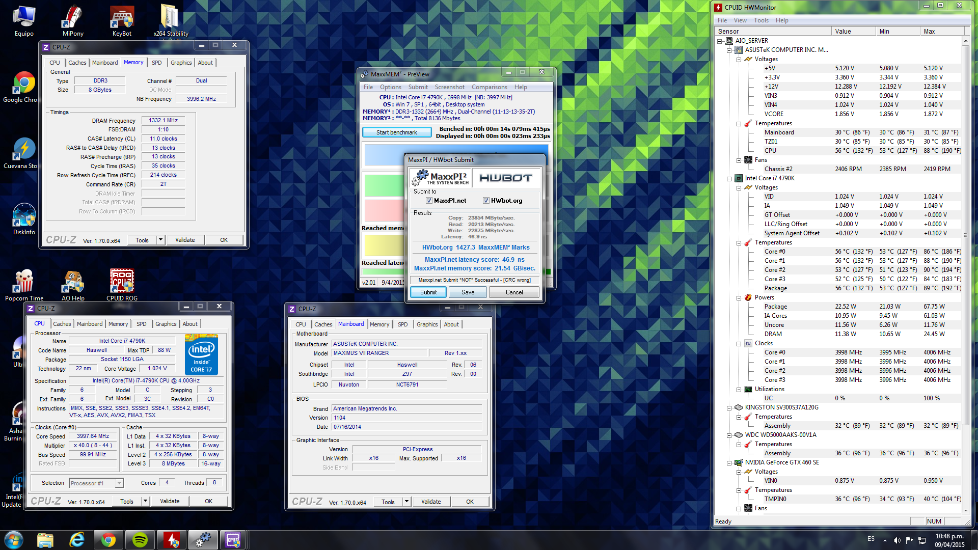Toggle the MaxxPI.net submit checkbox
The width and height of the screenshot is (978, 550).
[429, 201]
